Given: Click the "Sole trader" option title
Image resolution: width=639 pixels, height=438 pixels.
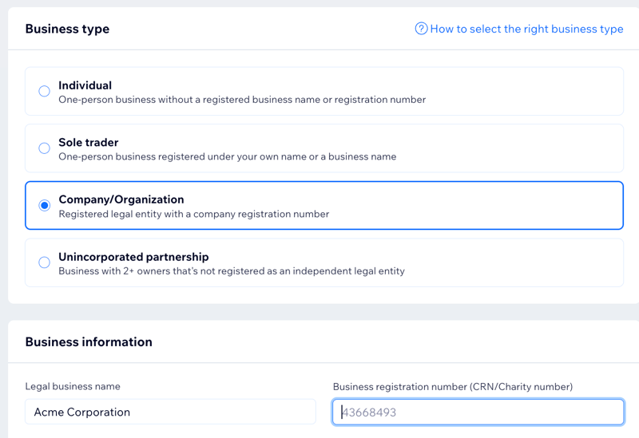Looking at the screenshot, I should [88, 143].
